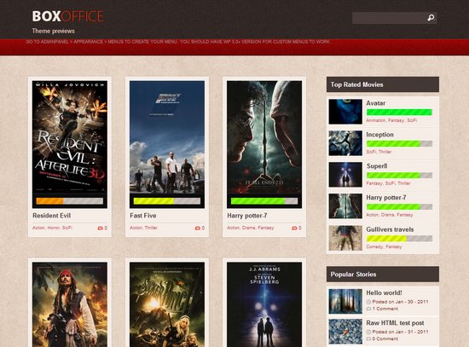The width and height of the screenshot is (469, 347).
Task: Open the Sucker Punch poster
Action: click(167, 304)
